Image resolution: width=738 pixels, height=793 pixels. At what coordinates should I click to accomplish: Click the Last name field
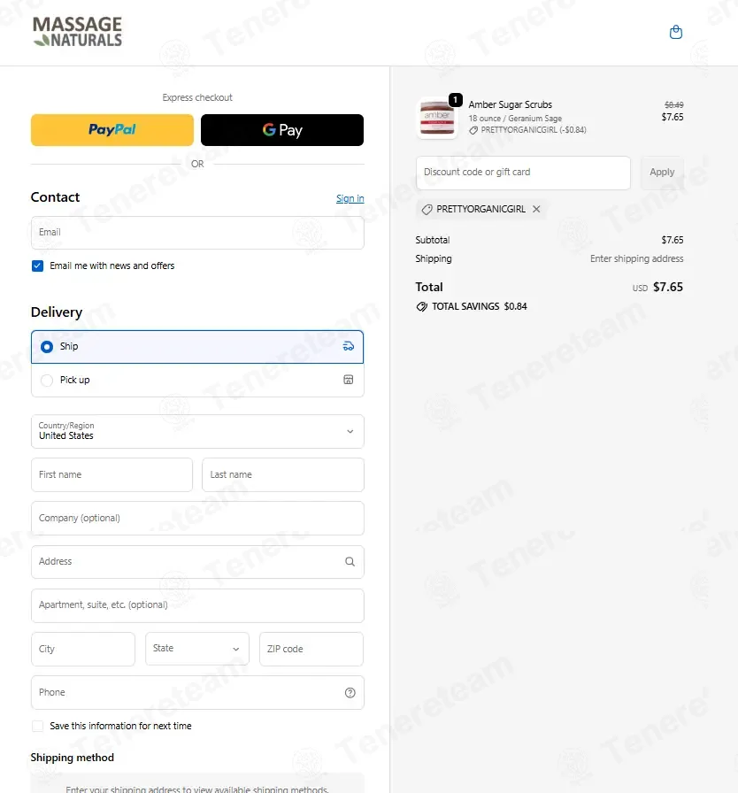(283, 475)
